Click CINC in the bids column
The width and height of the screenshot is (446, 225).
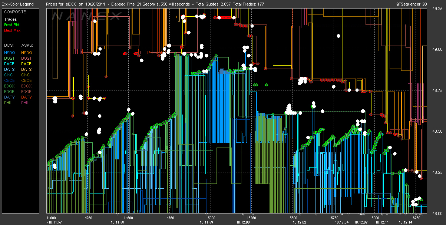[x=9, y=75]
